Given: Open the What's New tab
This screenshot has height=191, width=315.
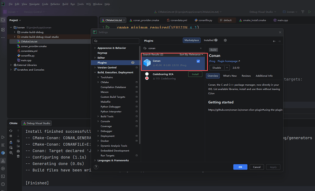Looking at the screenshot, I should click(230, 76).
